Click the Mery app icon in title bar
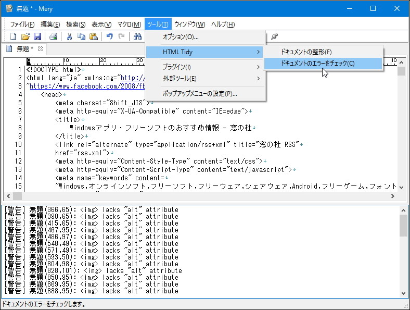The width and height of the screenshot is (410, 310). tap(9, 9)
